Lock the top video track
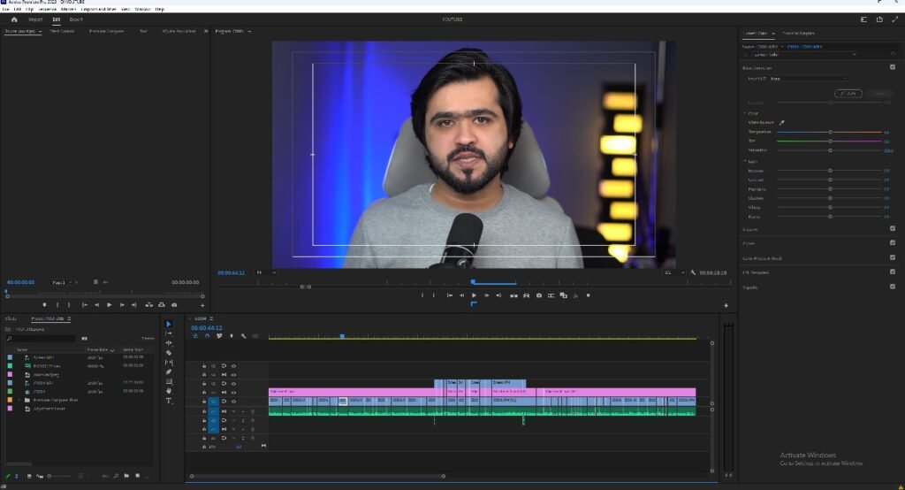905x490 pixels. pos(204,366)
